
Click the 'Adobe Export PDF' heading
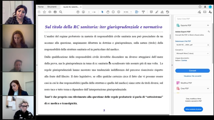(x=183, y=32)
